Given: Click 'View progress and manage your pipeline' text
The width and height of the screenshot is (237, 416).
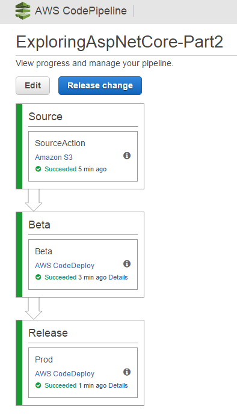Looking at the screenshot, I should pos(94,64).
